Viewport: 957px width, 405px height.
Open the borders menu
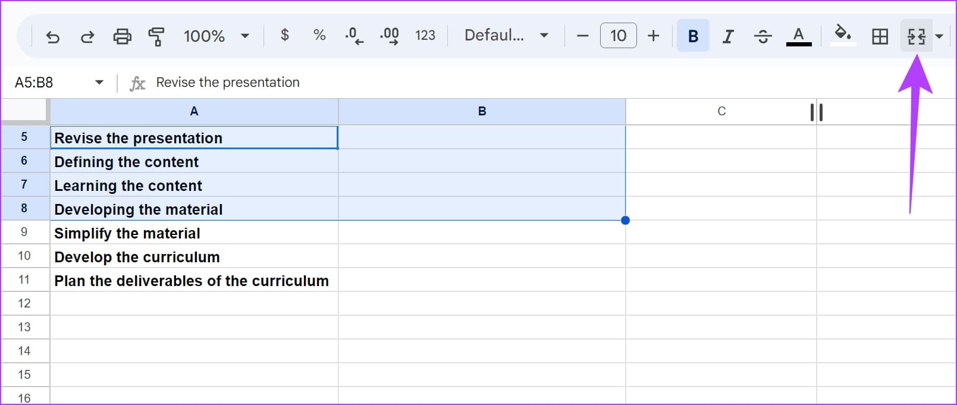(880, 36)
